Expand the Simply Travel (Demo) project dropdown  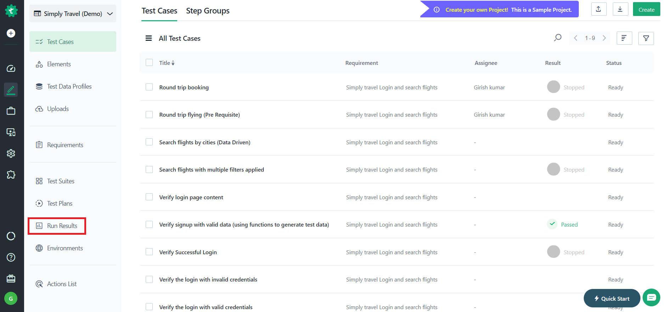coord(73,13)
